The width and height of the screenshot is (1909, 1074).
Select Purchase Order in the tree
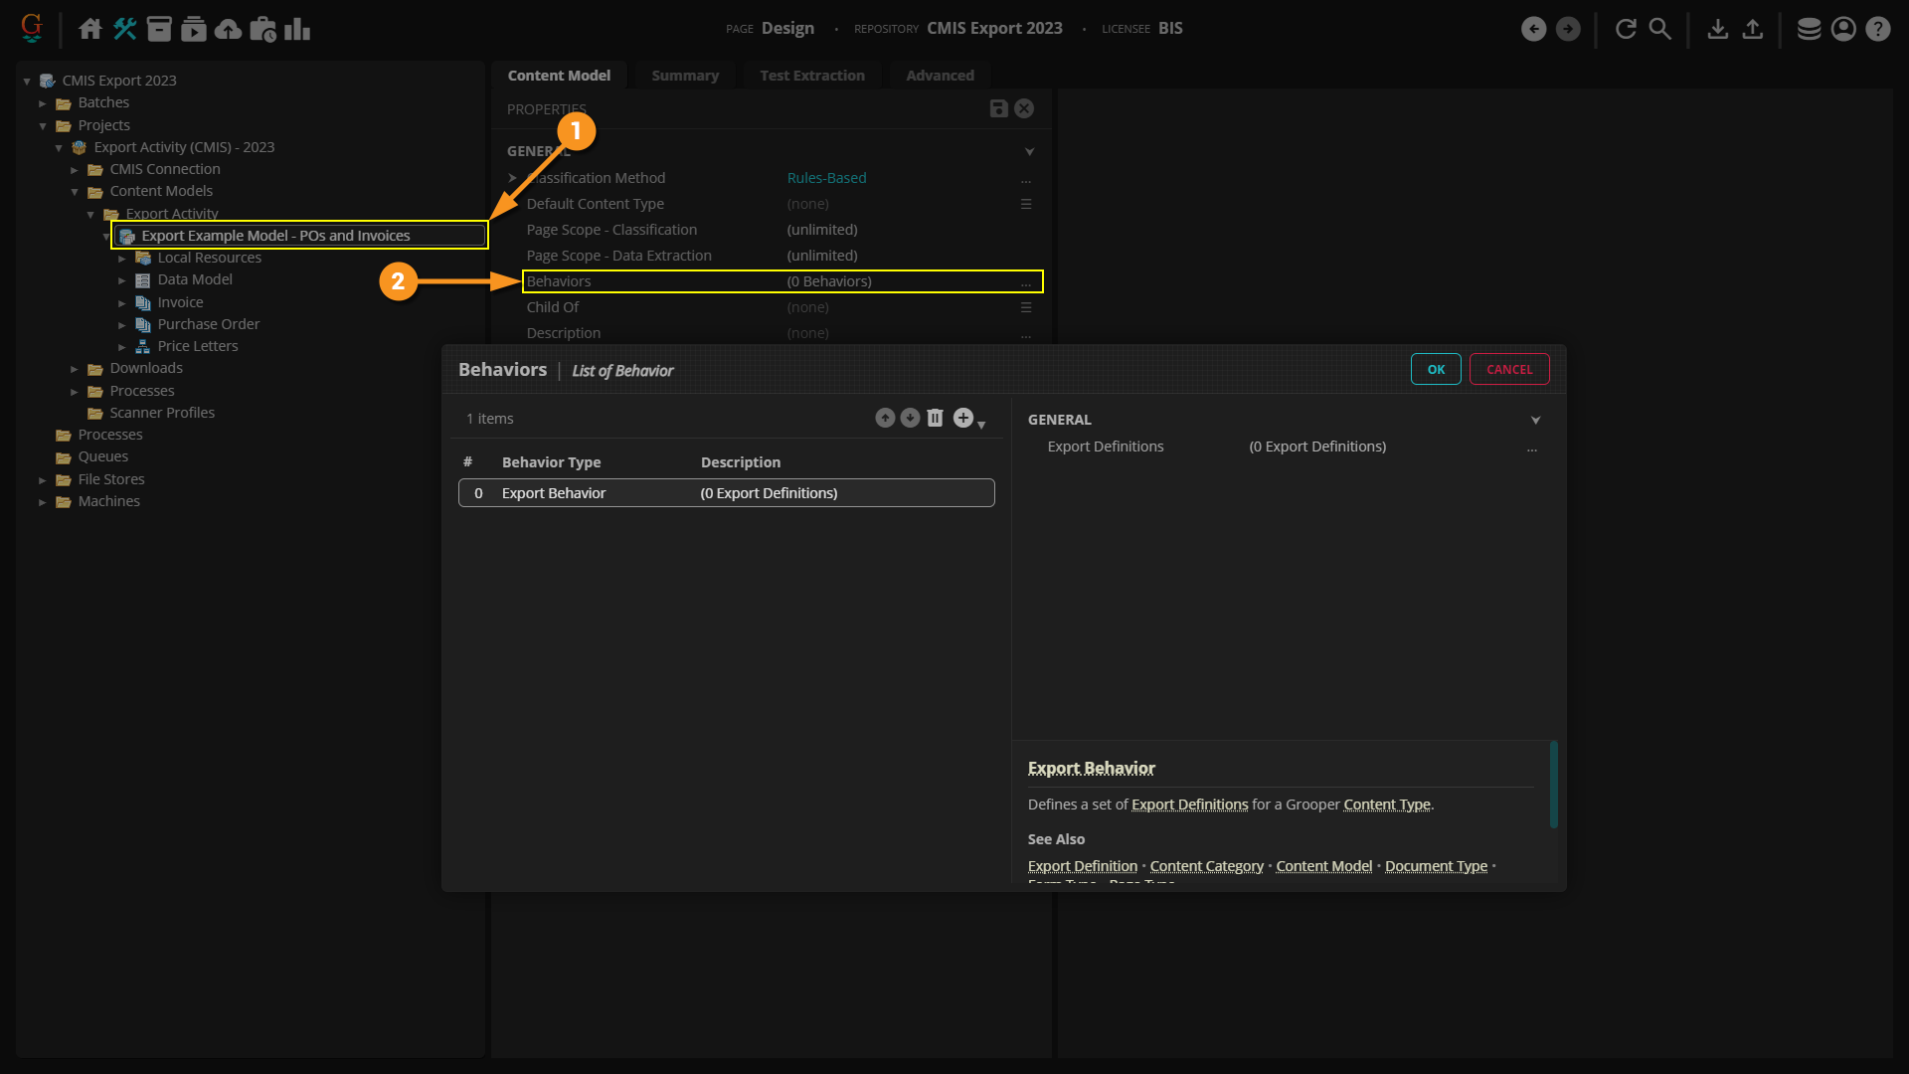[208, 324]
